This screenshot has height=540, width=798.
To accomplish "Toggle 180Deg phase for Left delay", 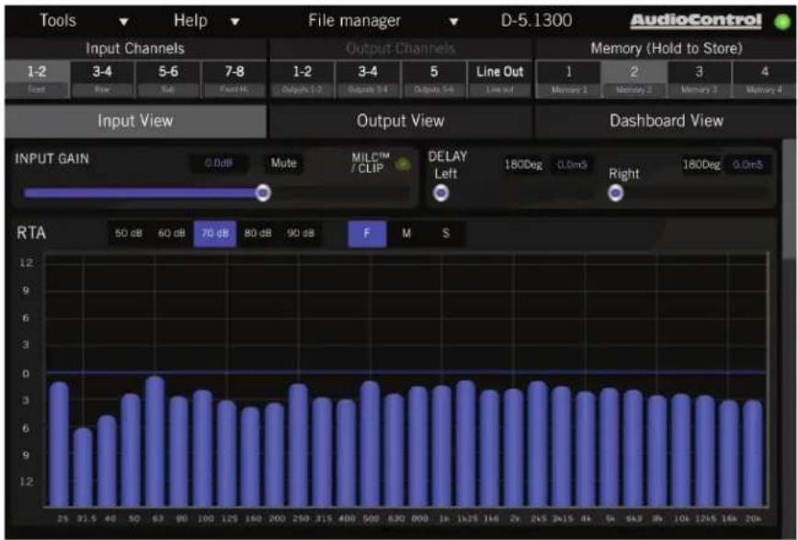I will pyautogui.click(x=523, y=165).
